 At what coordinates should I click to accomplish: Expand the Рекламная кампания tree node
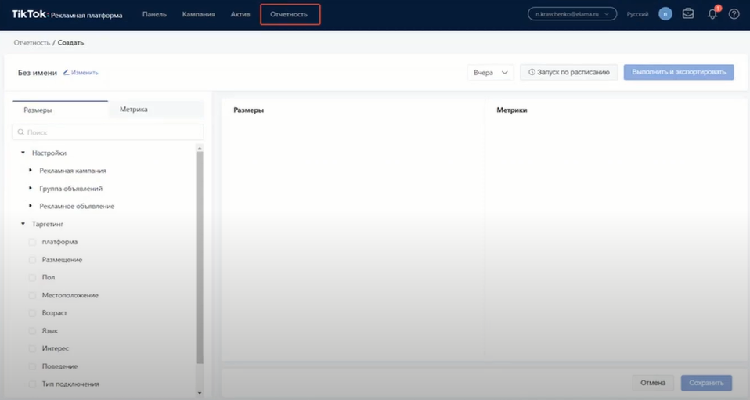(x=31, y=171)
